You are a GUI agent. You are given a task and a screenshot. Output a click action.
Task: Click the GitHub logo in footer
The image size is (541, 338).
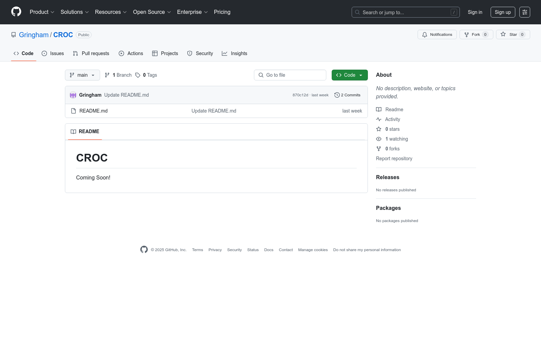(144, 250)
